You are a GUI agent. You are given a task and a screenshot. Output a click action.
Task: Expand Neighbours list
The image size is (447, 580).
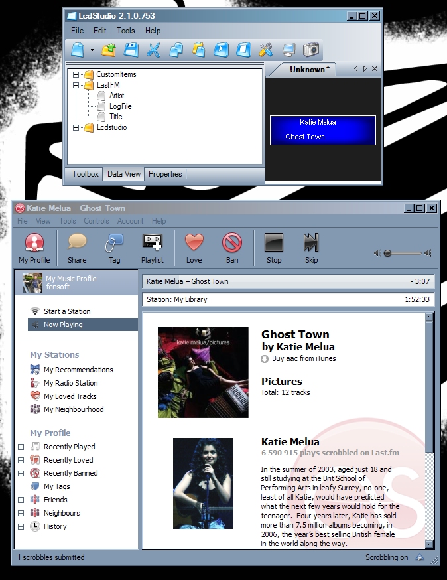coord(21,514)
